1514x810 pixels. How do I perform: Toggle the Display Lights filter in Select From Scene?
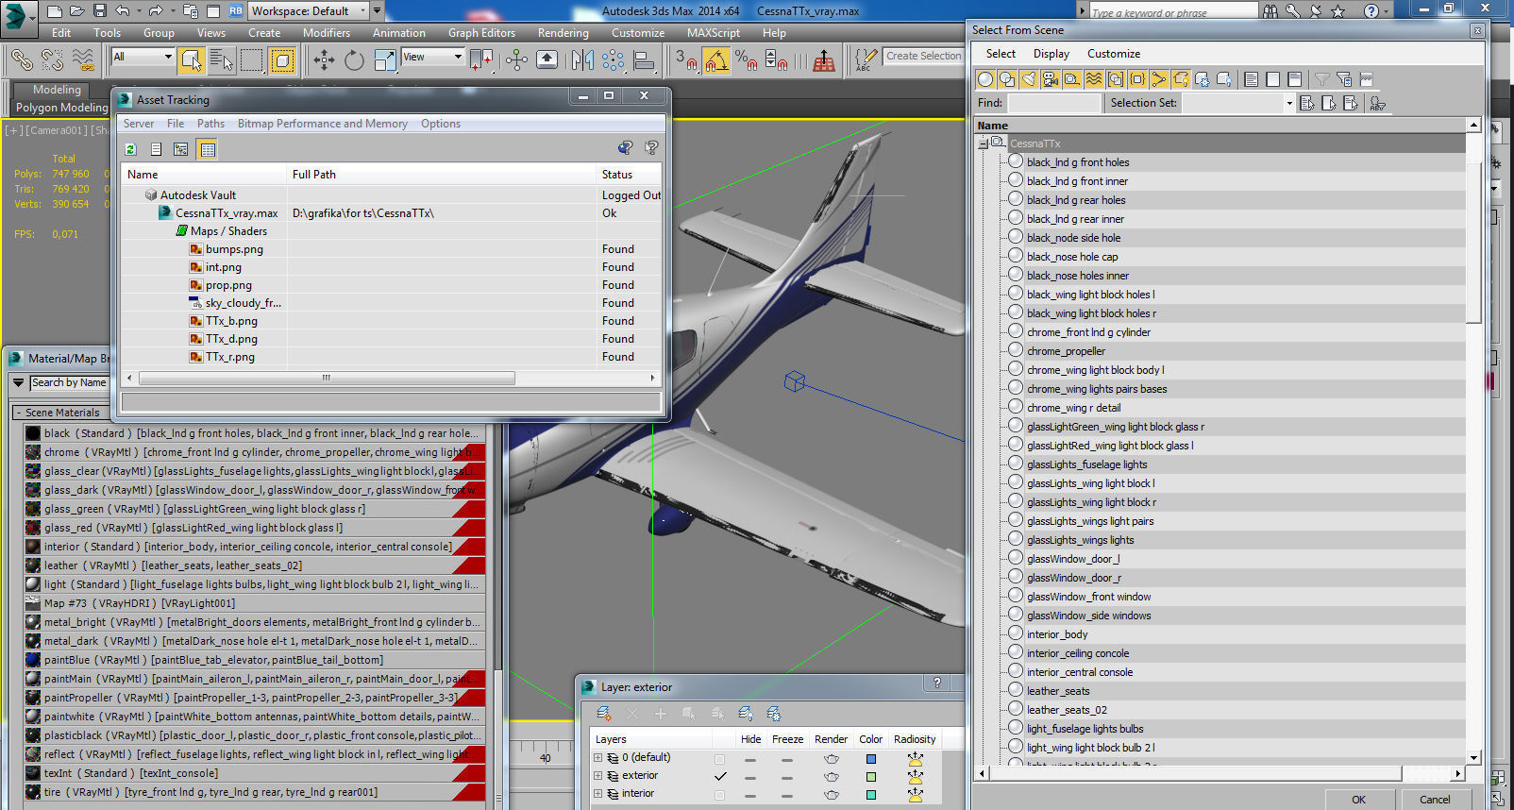coord(1029,79)
